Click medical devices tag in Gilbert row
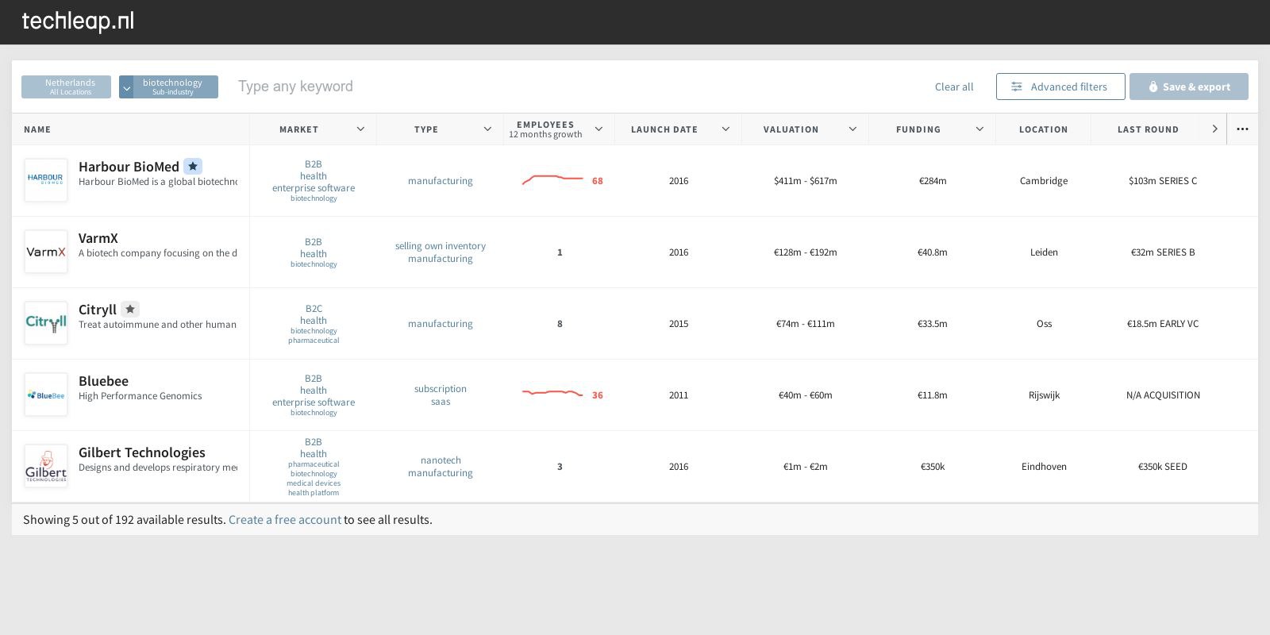 [x=314, y=483]
